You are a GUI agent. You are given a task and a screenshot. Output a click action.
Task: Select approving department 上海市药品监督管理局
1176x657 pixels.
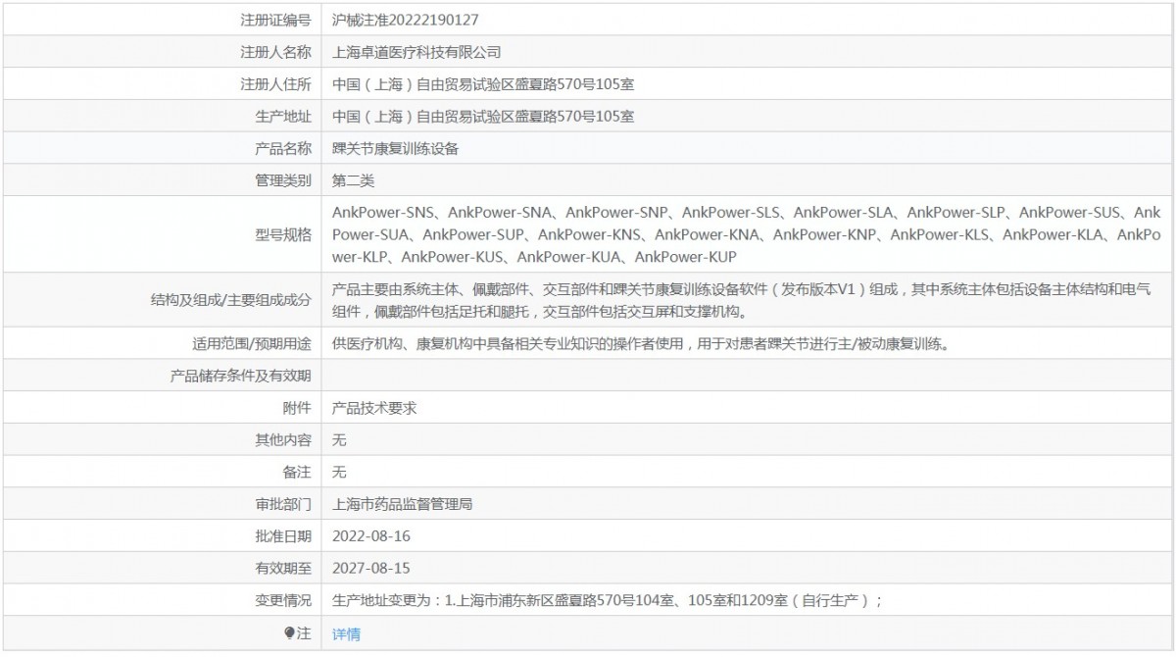coord(403,505)
